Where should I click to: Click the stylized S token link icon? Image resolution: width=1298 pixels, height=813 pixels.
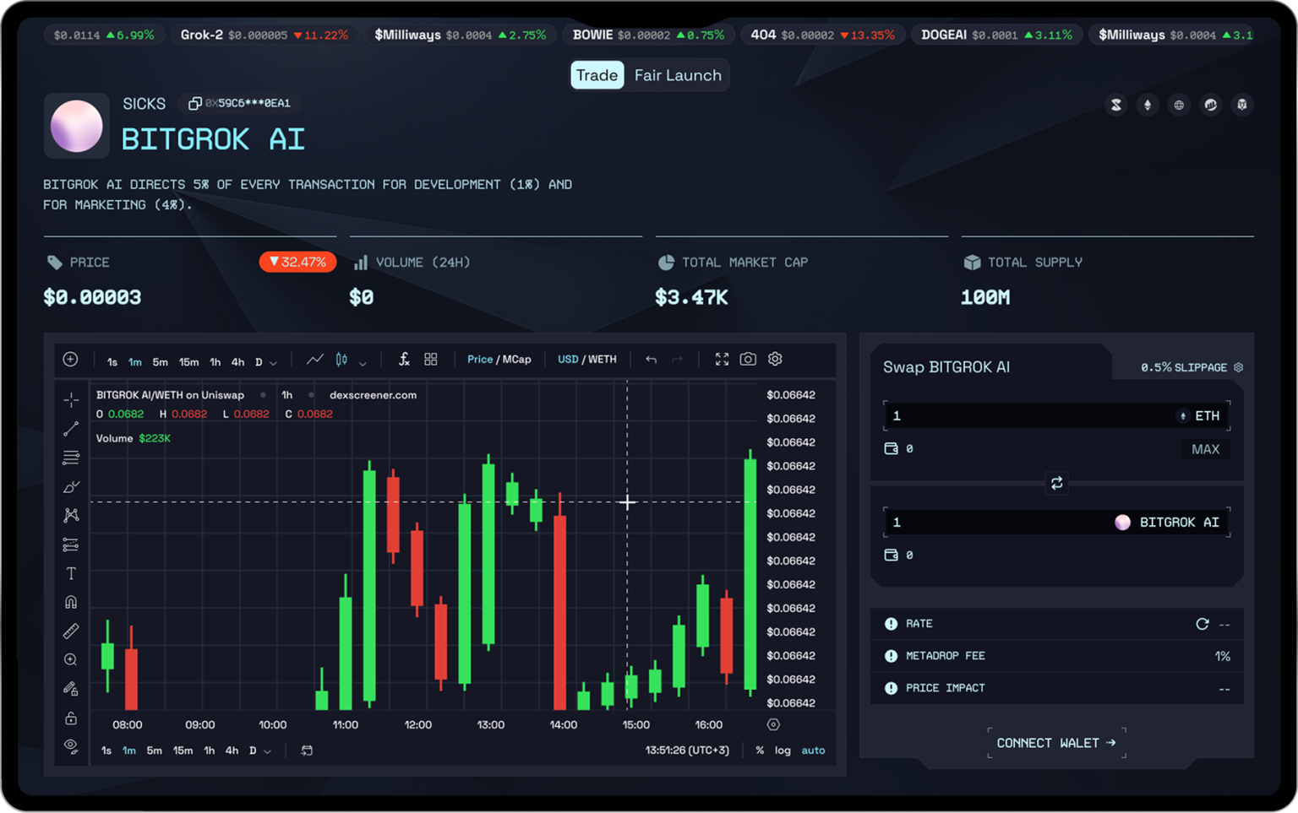coord(1115,105)
